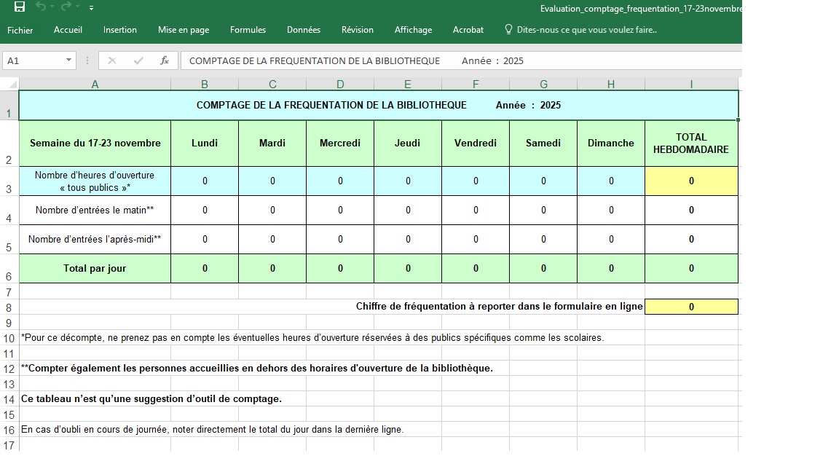The height and width of the screenshot is (472, 839).
Task: Click the Redo arrow icon
Action: point(66,7)
